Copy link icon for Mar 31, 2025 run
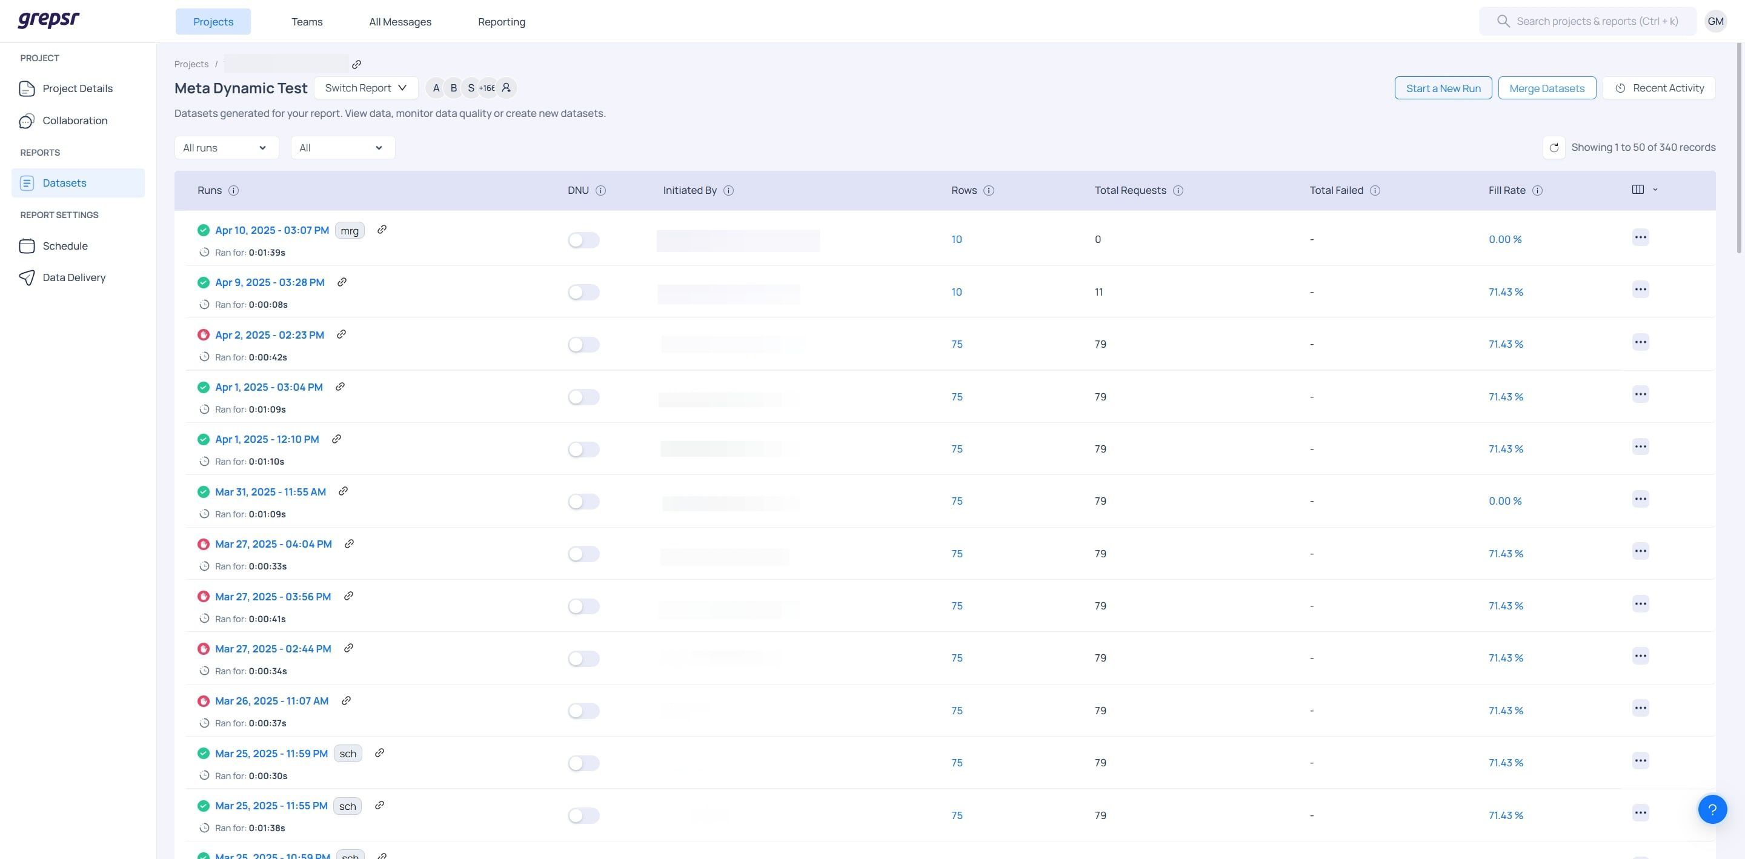This screenshot has width=1745, height=859. click(344, 491)
